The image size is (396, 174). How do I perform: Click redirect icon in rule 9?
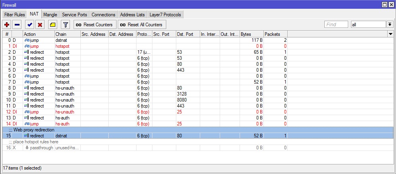27,94
